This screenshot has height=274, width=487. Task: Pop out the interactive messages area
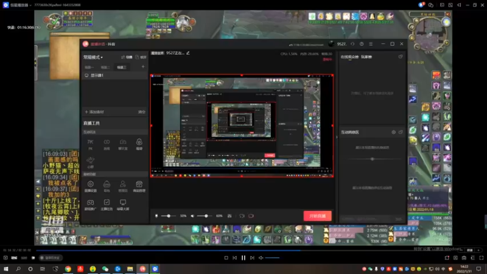tap(401, 132)
